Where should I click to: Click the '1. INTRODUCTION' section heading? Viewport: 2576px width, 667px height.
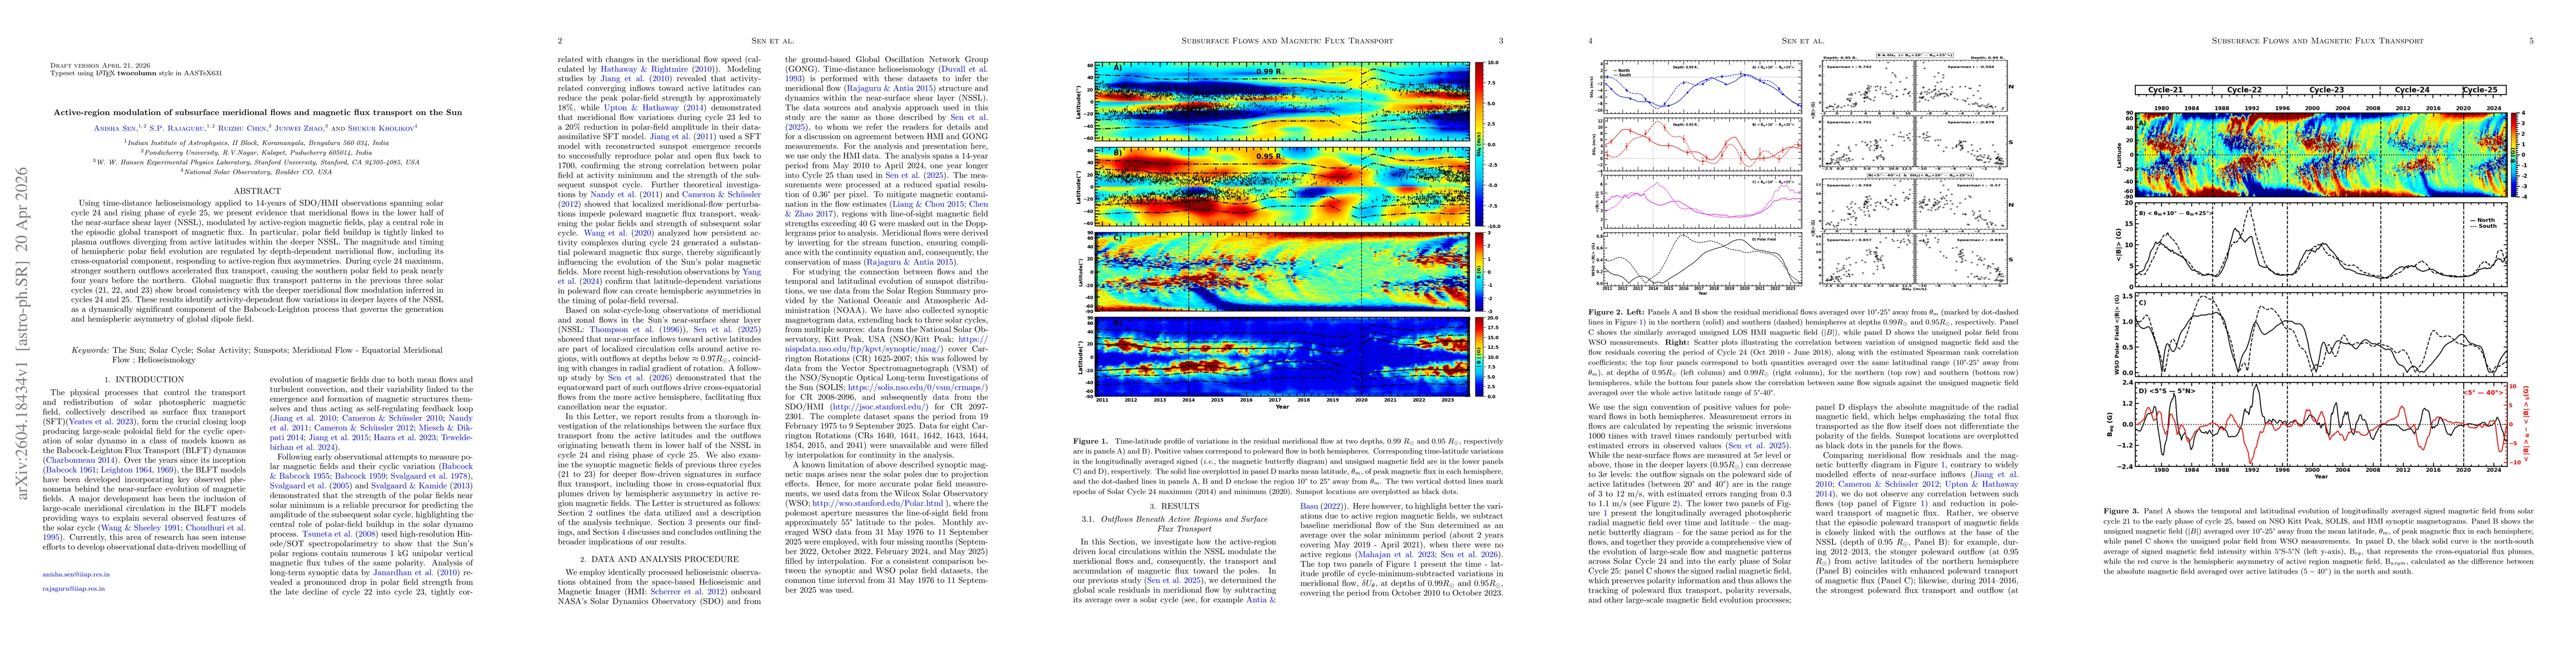click(145, 380)
